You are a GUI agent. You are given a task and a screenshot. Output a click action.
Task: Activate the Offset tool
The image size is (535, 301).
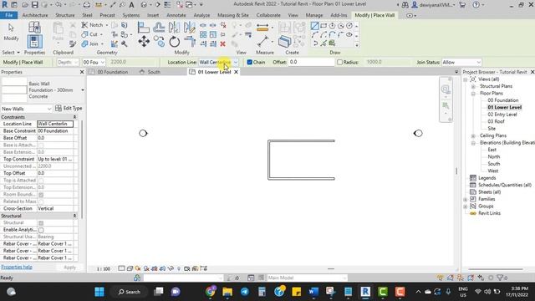tap(159, 28)
